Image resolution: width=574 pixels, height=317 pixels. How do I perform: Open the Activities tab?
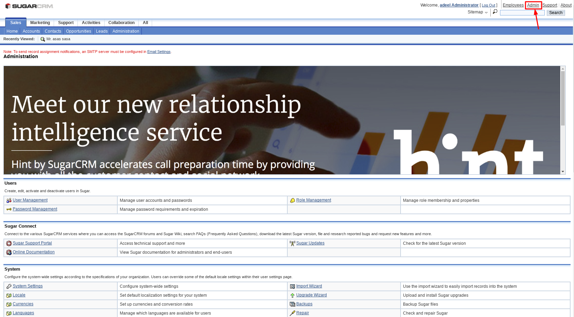[91, 23]
